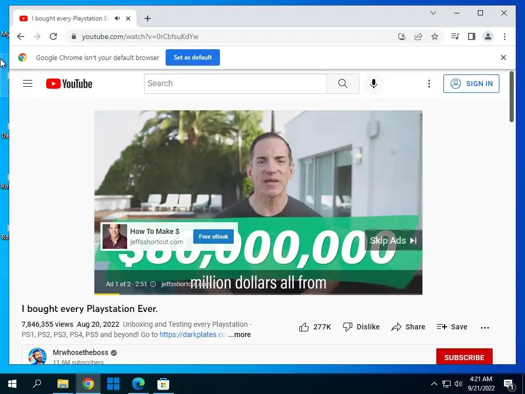Subscribe to Mrwhosetheboss
Screen dimensions: 525x394
(464, 357)
